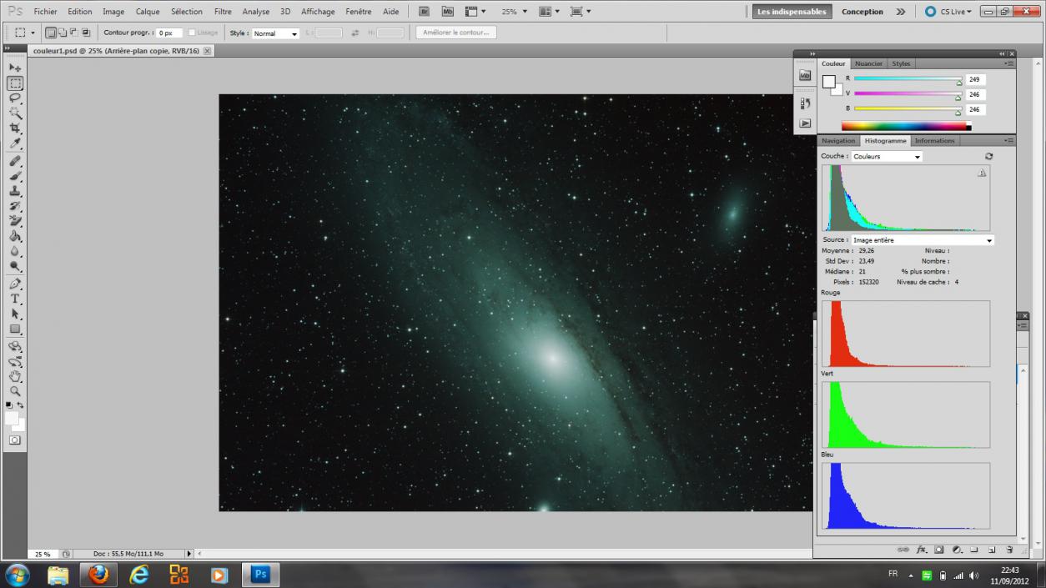The width and height of the screenshot is (1046, 588).
Task: Click the Contour progr. feather input field
Action: click(x=168, y=33)
